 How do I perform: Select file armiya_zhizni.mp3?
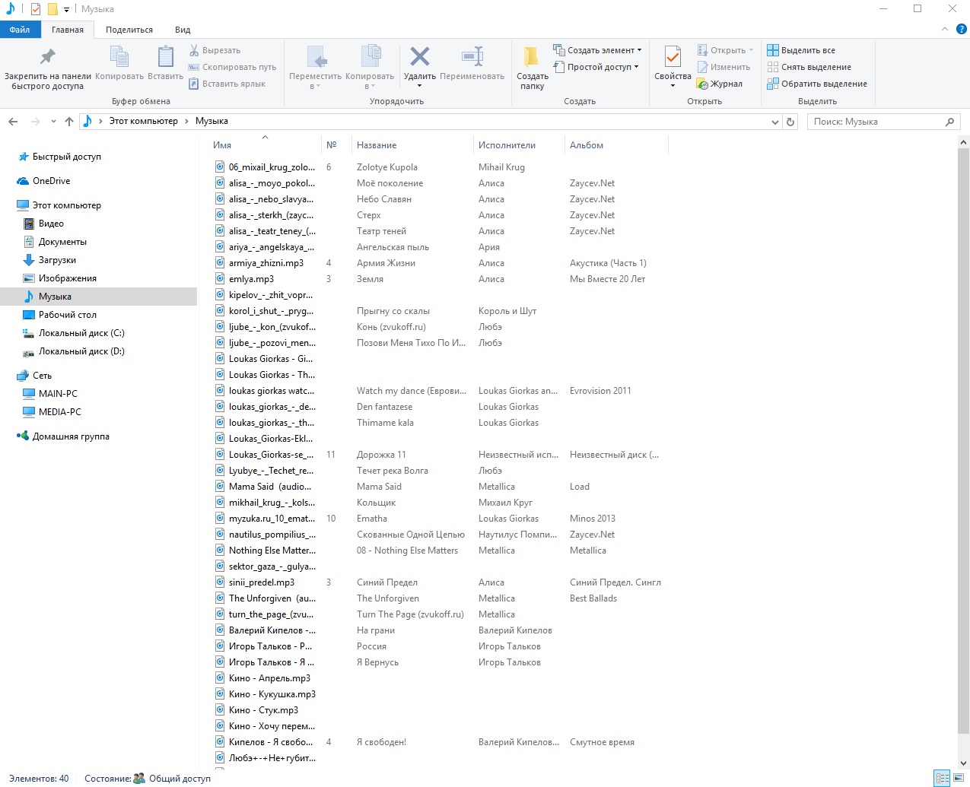(x=266, y=263)
